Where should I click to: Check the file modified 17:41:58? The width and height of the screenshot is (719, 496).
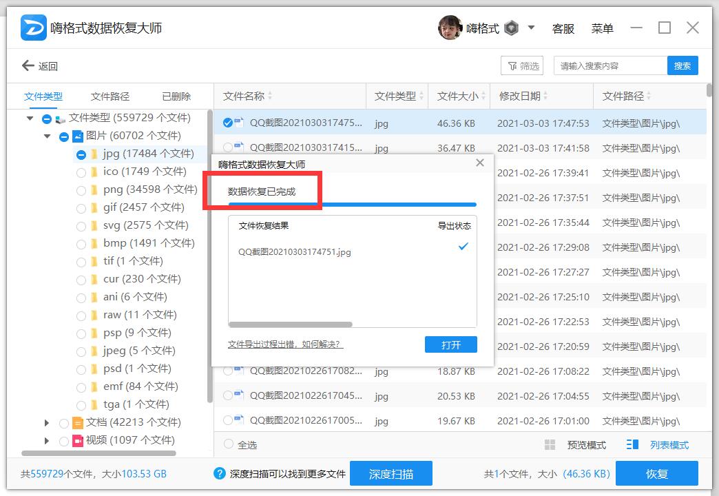point(228,147)
